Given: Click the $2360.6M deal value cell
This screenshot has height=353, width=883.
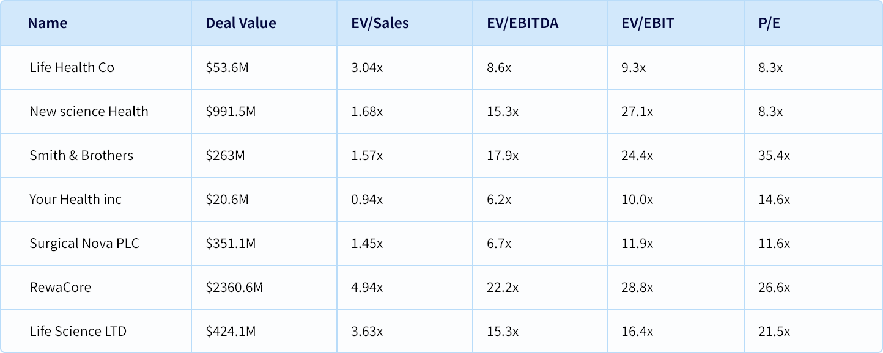Looking at the screenshot, I should 234,287.
